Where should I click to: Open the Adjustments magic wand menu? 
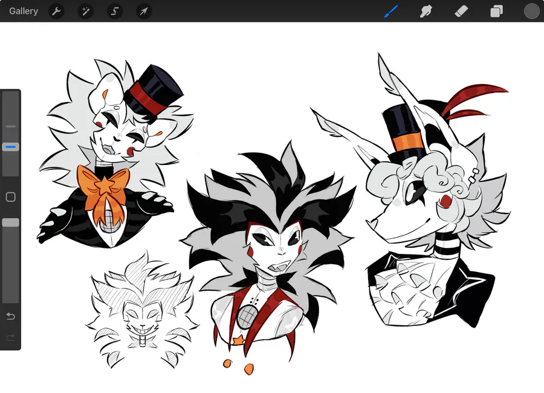coord(85,11)
